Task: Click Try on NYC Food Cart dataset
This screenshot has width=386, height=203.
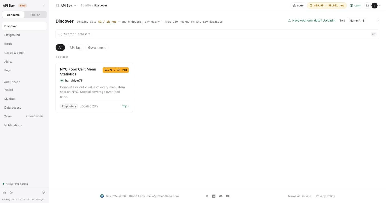Action: tap(125, 106)
